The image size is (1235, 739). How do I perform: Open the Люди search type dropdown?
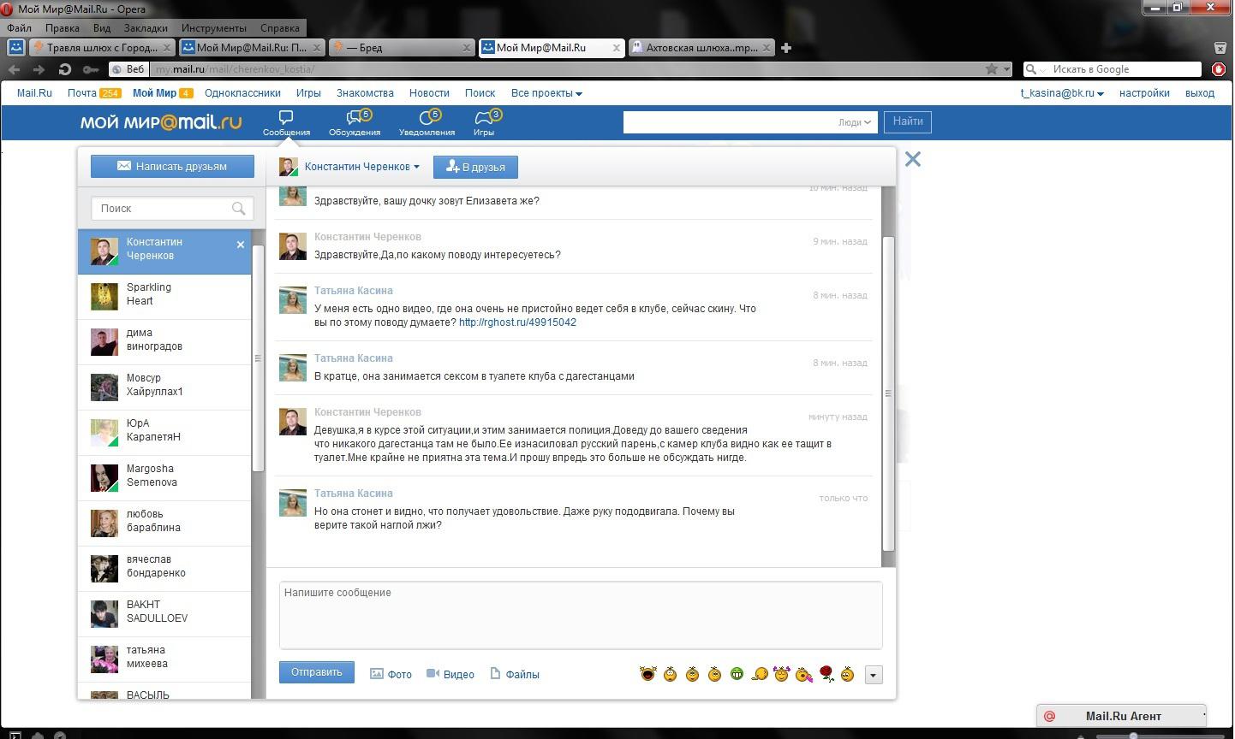(x=854, y=122)
